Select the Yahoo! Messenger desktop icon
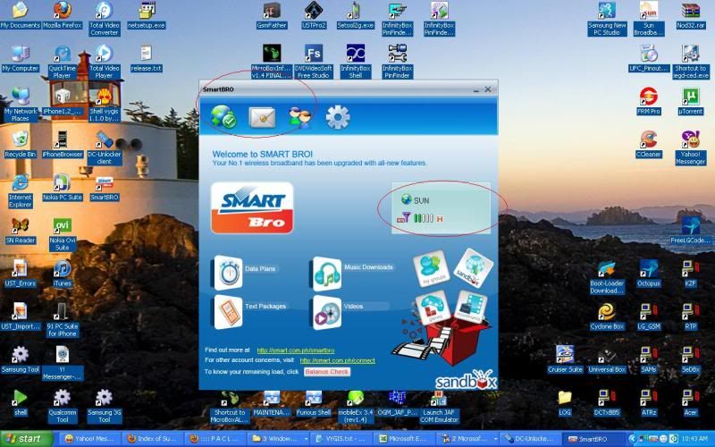Screen dimensions: 715x447 [x=691, y=148]
